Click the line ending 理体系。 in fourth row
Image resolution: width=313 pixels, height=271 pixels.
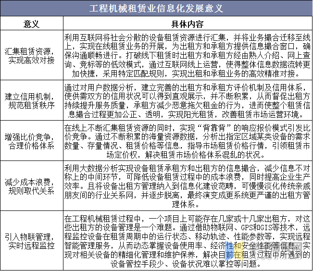pos(186,205)
